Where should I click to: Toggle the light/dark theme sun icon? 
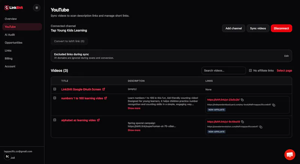pyautogui.click(x=36, y=8)
